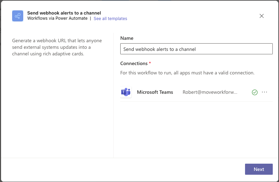Viewport: 279px width, 182px height.
Task: Click the red required asterisk beside Connections
Action: 150,63
